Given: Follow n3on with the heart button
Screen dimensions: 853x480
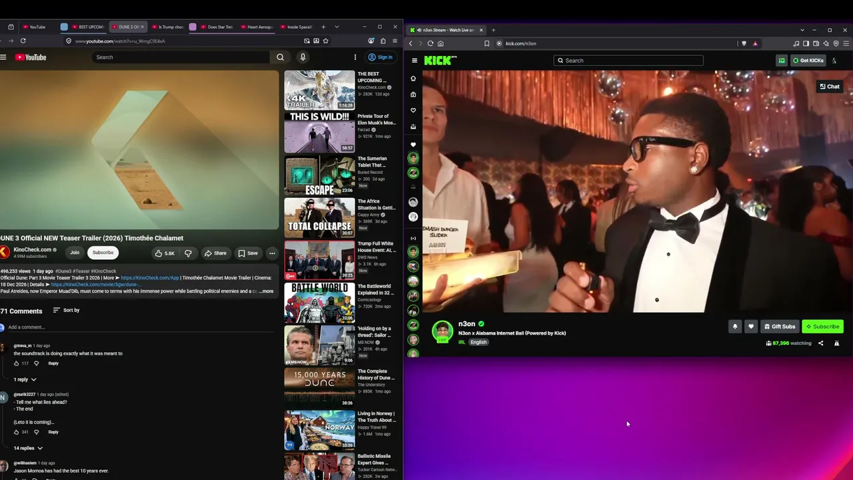Looking at the screenshot, I should tap(751, 327).
